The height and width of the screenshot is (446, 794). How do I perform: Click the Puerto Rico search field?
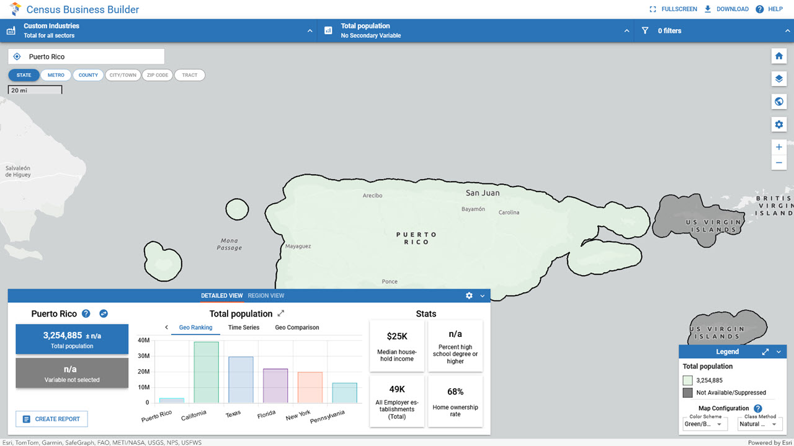point(86,56)
